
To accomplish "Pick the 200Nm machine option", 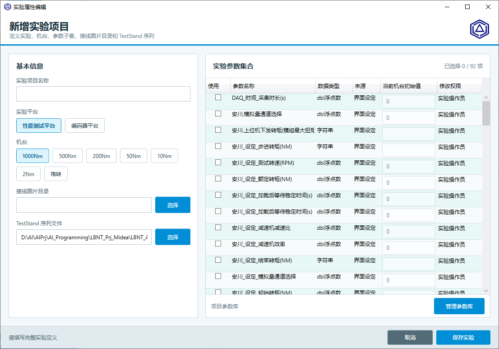I will [101, 156].
